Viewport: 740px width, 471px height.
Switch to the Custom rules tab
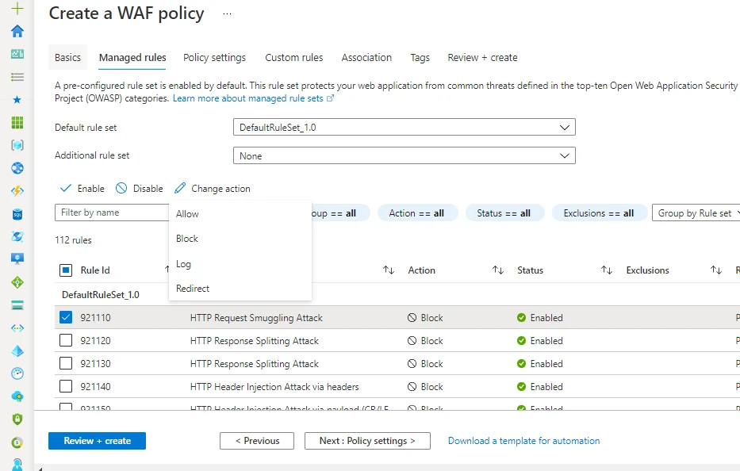coord(293,58)
